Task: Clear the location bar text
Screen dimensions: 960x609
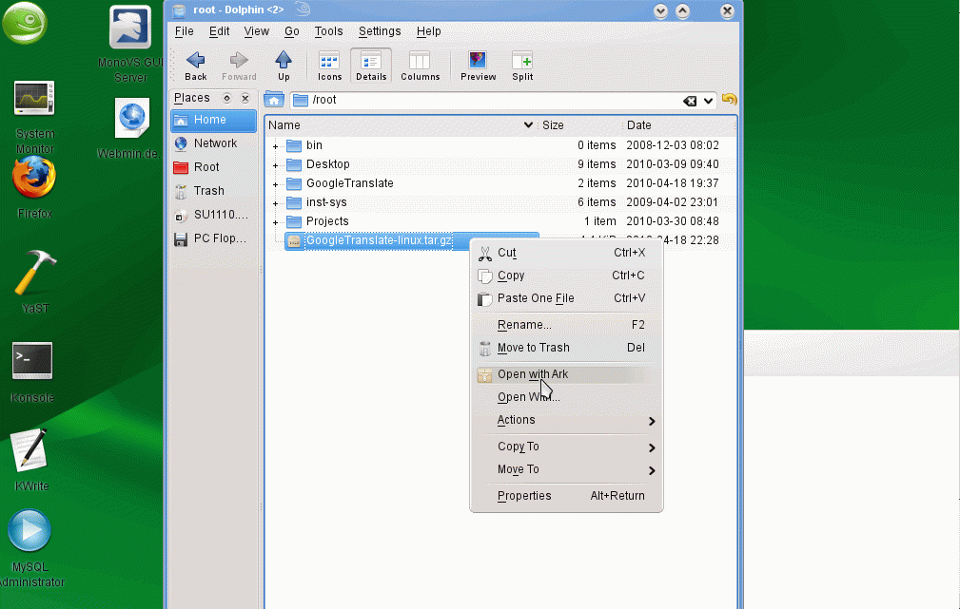Action: pos(690,101)
